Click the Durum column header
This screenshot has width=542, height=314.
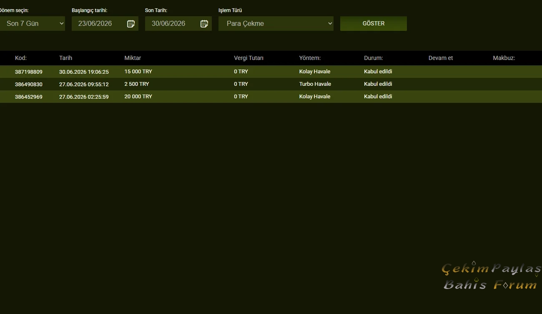[373, 58]
